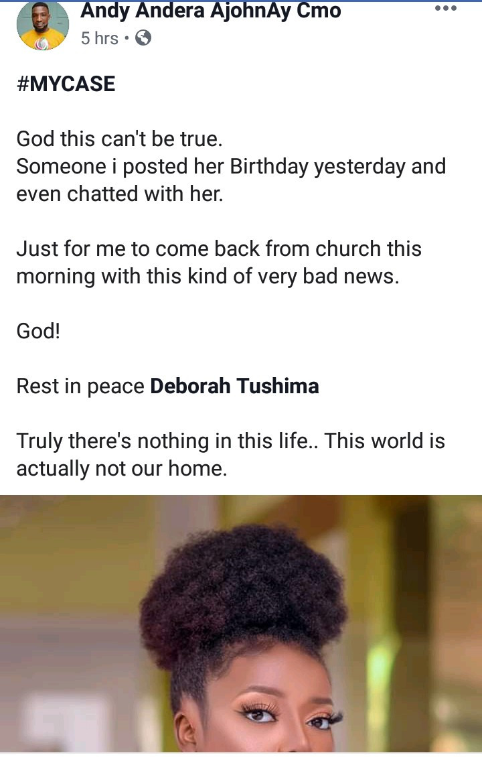Viewport: 482px width, 757px height.
Task: Click the globe public-audience icon
Action: [x=143, y=38]
